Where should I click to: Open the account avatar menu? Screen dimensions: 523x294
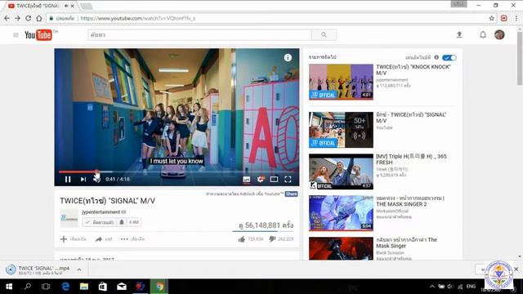(x=499, y=34)
